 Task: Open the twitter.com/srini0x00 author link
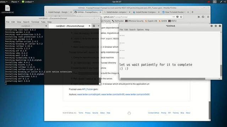pos(137,95)
